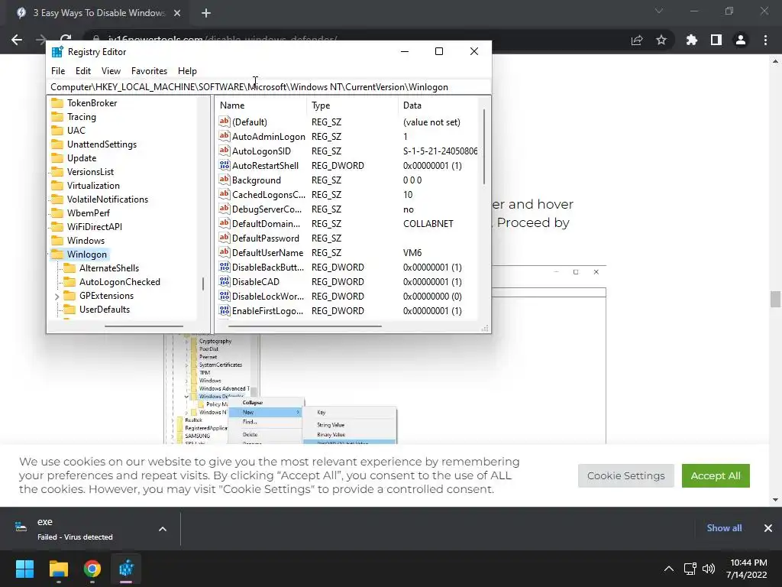Click the AutoLogonSID string value icon

[x=225, y=151]
